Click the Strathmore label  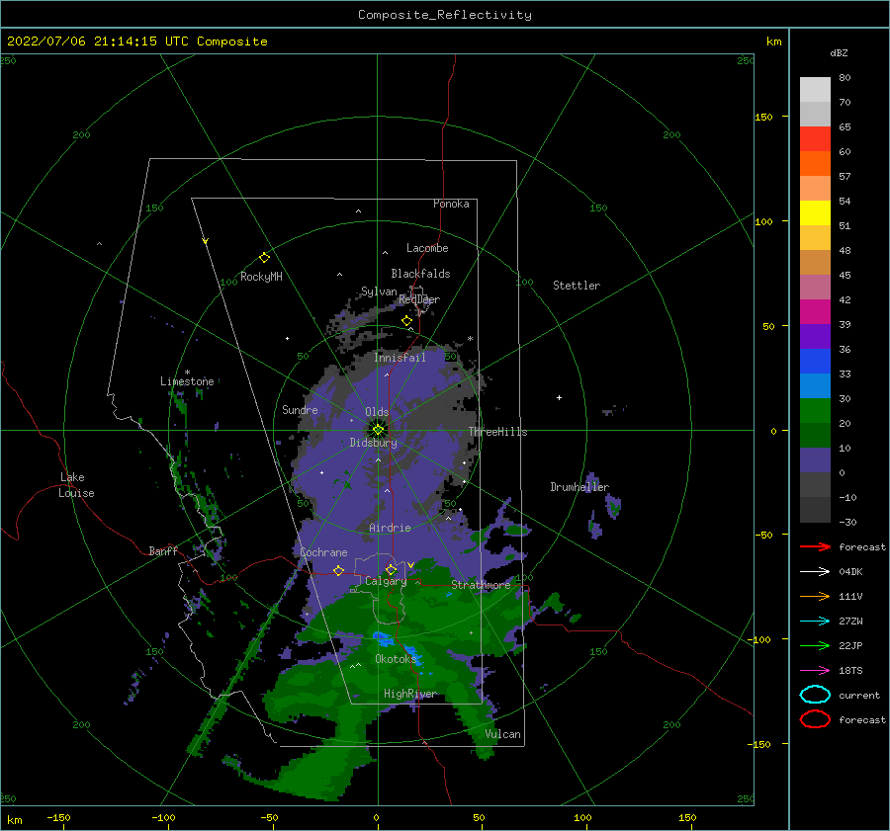pos(481,585)
